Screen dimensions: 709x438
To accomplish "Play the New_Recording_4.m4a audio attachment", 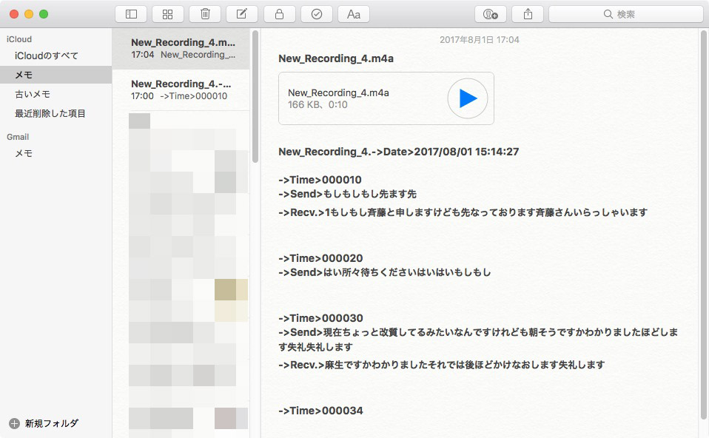I will [467, 98].
